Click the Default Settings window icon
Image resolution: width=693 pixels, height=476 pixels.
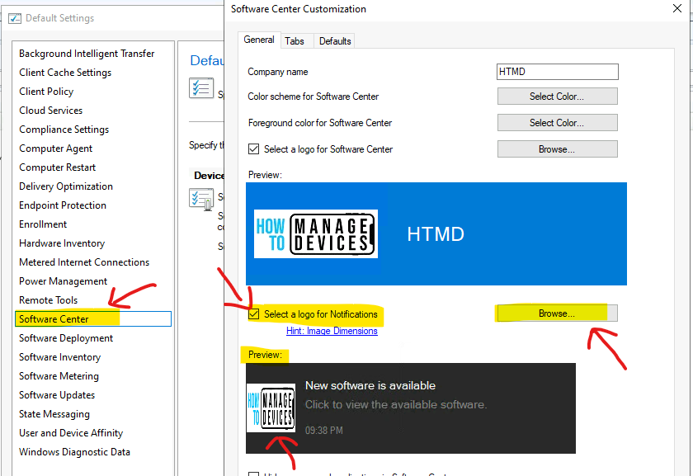tap(15, 18)
